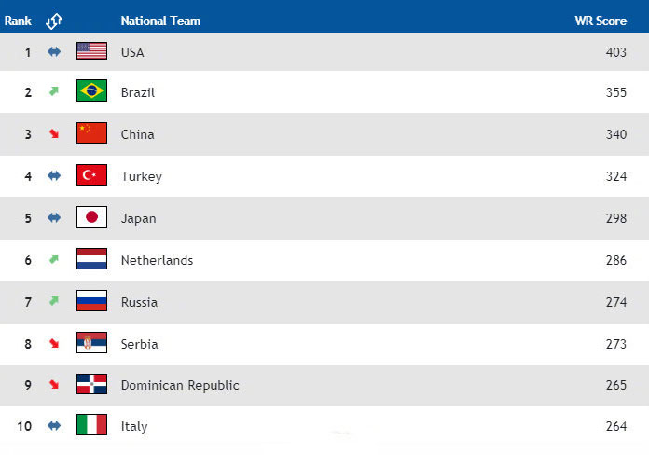
Task: Click the Brazil flag icon
Action: tap(91, 91)
